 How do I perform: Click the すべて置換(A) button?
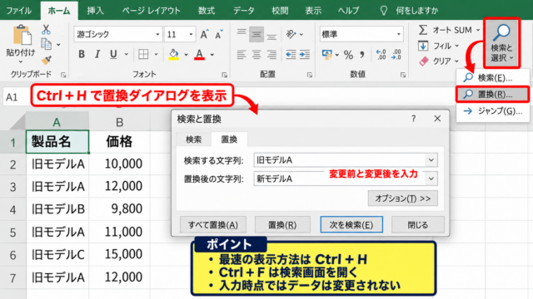(x=213, y=225)
